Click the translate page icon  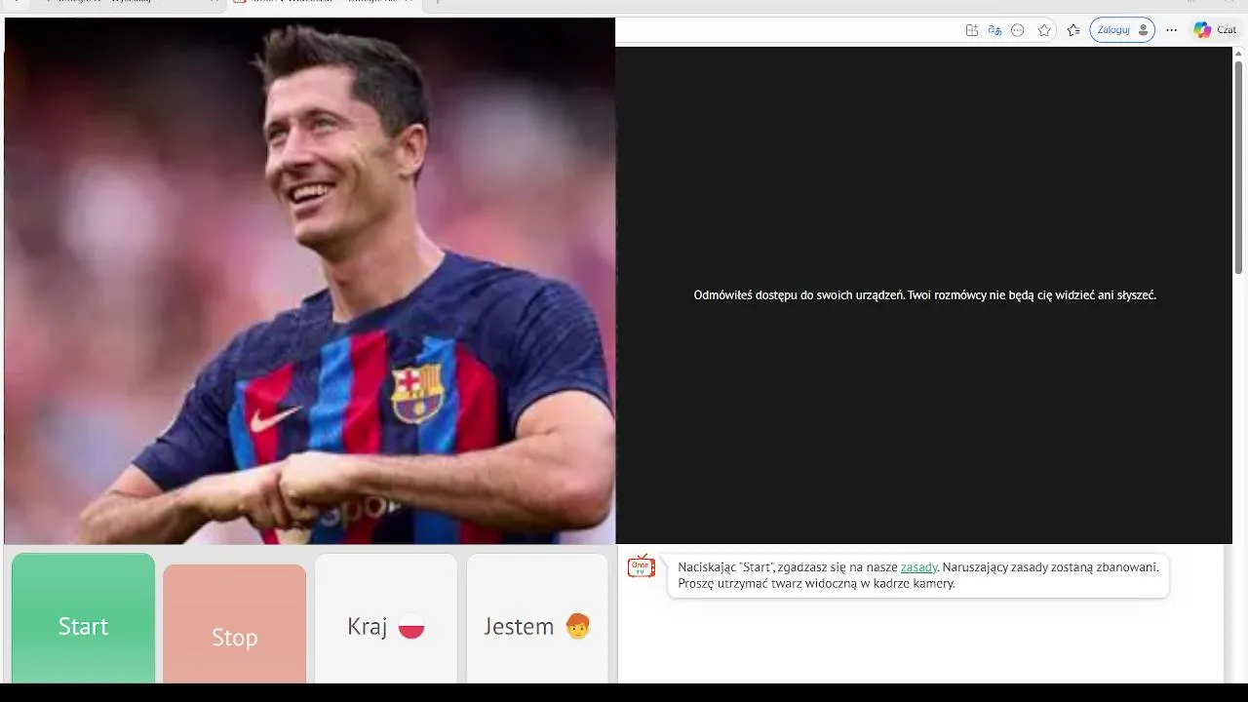(994, 30)
